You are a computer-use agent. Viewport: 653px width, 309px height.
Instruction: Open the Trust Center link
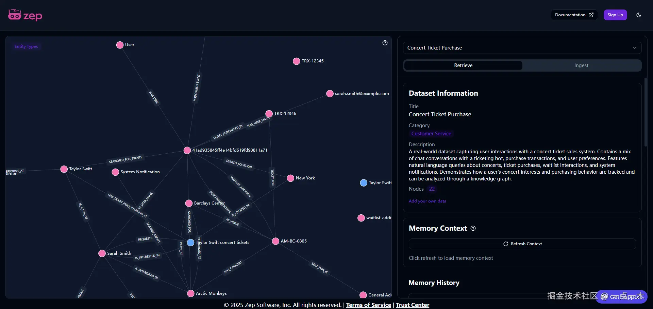click(413, 305)
